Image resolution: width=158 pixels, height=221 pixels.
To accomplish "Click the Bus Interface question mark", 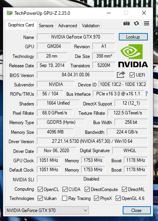I will point(146,94).
